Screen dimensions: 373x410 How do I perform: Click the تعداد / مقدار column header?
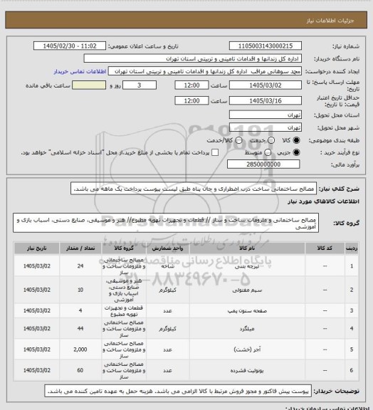tap(80, 248)
